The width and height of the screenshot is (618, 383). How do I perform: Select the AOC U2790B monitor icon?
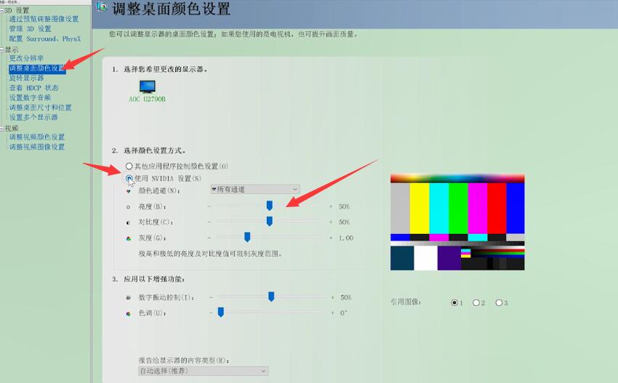[148, 86]
